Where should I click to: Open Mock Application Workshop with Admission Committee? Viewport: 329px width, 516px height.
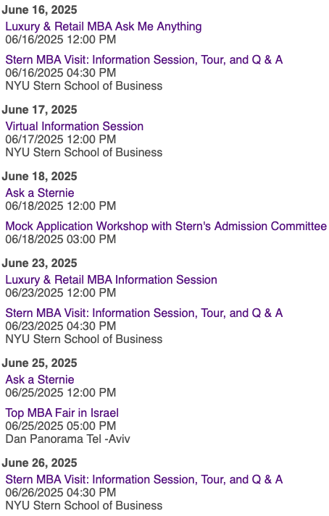coord(166,226)
